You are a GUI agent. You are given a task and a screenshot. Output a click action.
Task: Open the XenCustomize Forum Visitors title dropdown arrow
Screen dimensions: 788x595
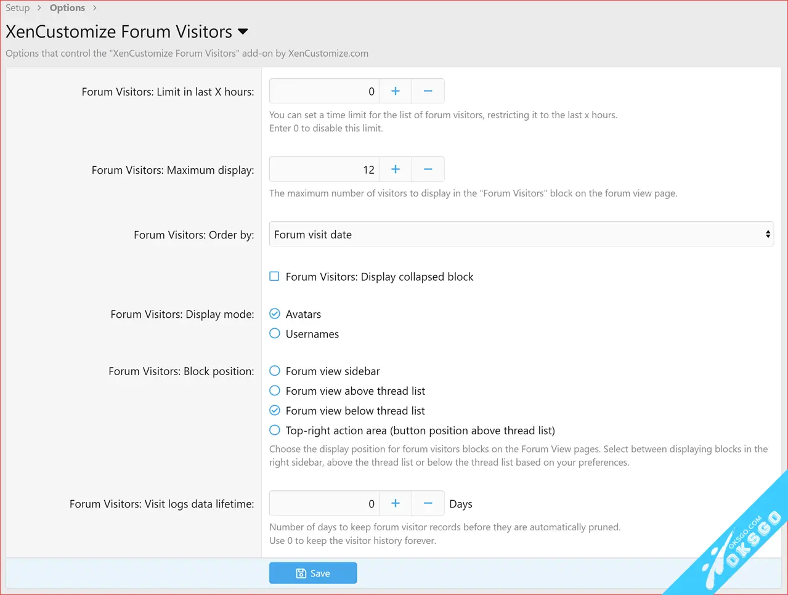click(x=243, y=32)
